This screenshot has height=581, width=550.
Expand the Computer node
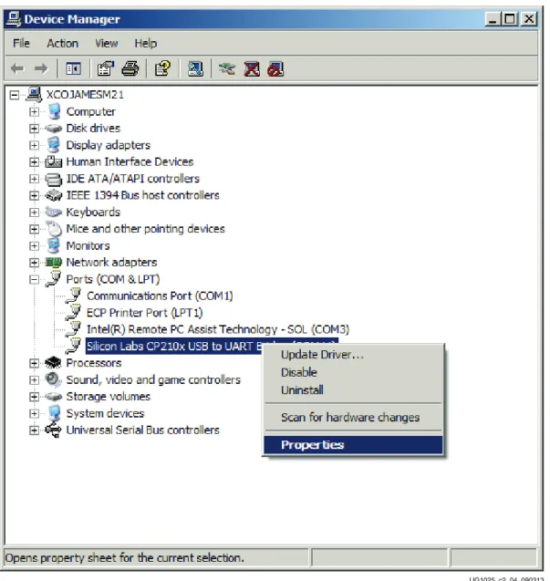(34, 111)
